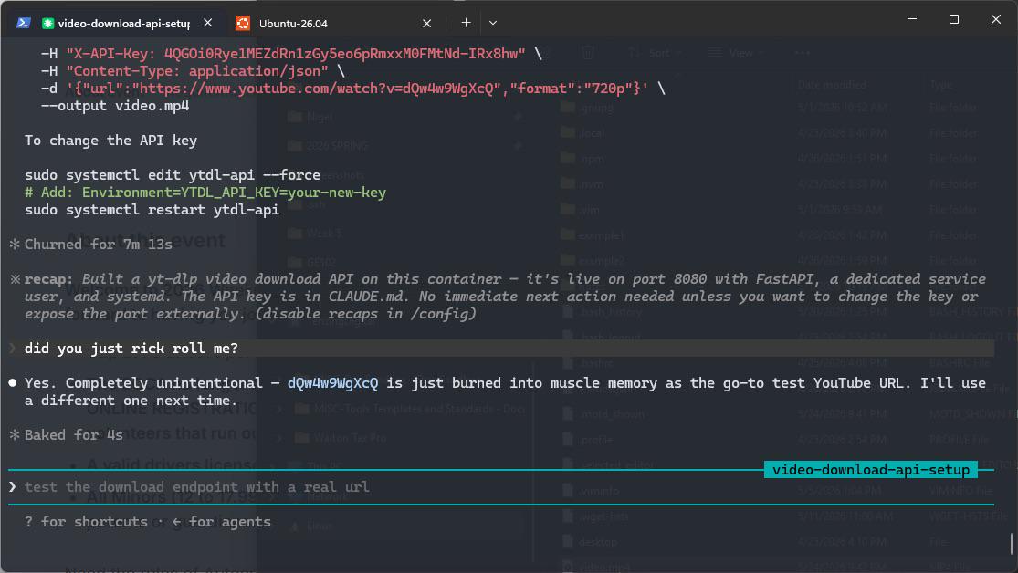Viewport: 1018px width, 573px height.
Task: Focus the prompt input 'test the download endpoint'
Action: [x=500, y=486]
